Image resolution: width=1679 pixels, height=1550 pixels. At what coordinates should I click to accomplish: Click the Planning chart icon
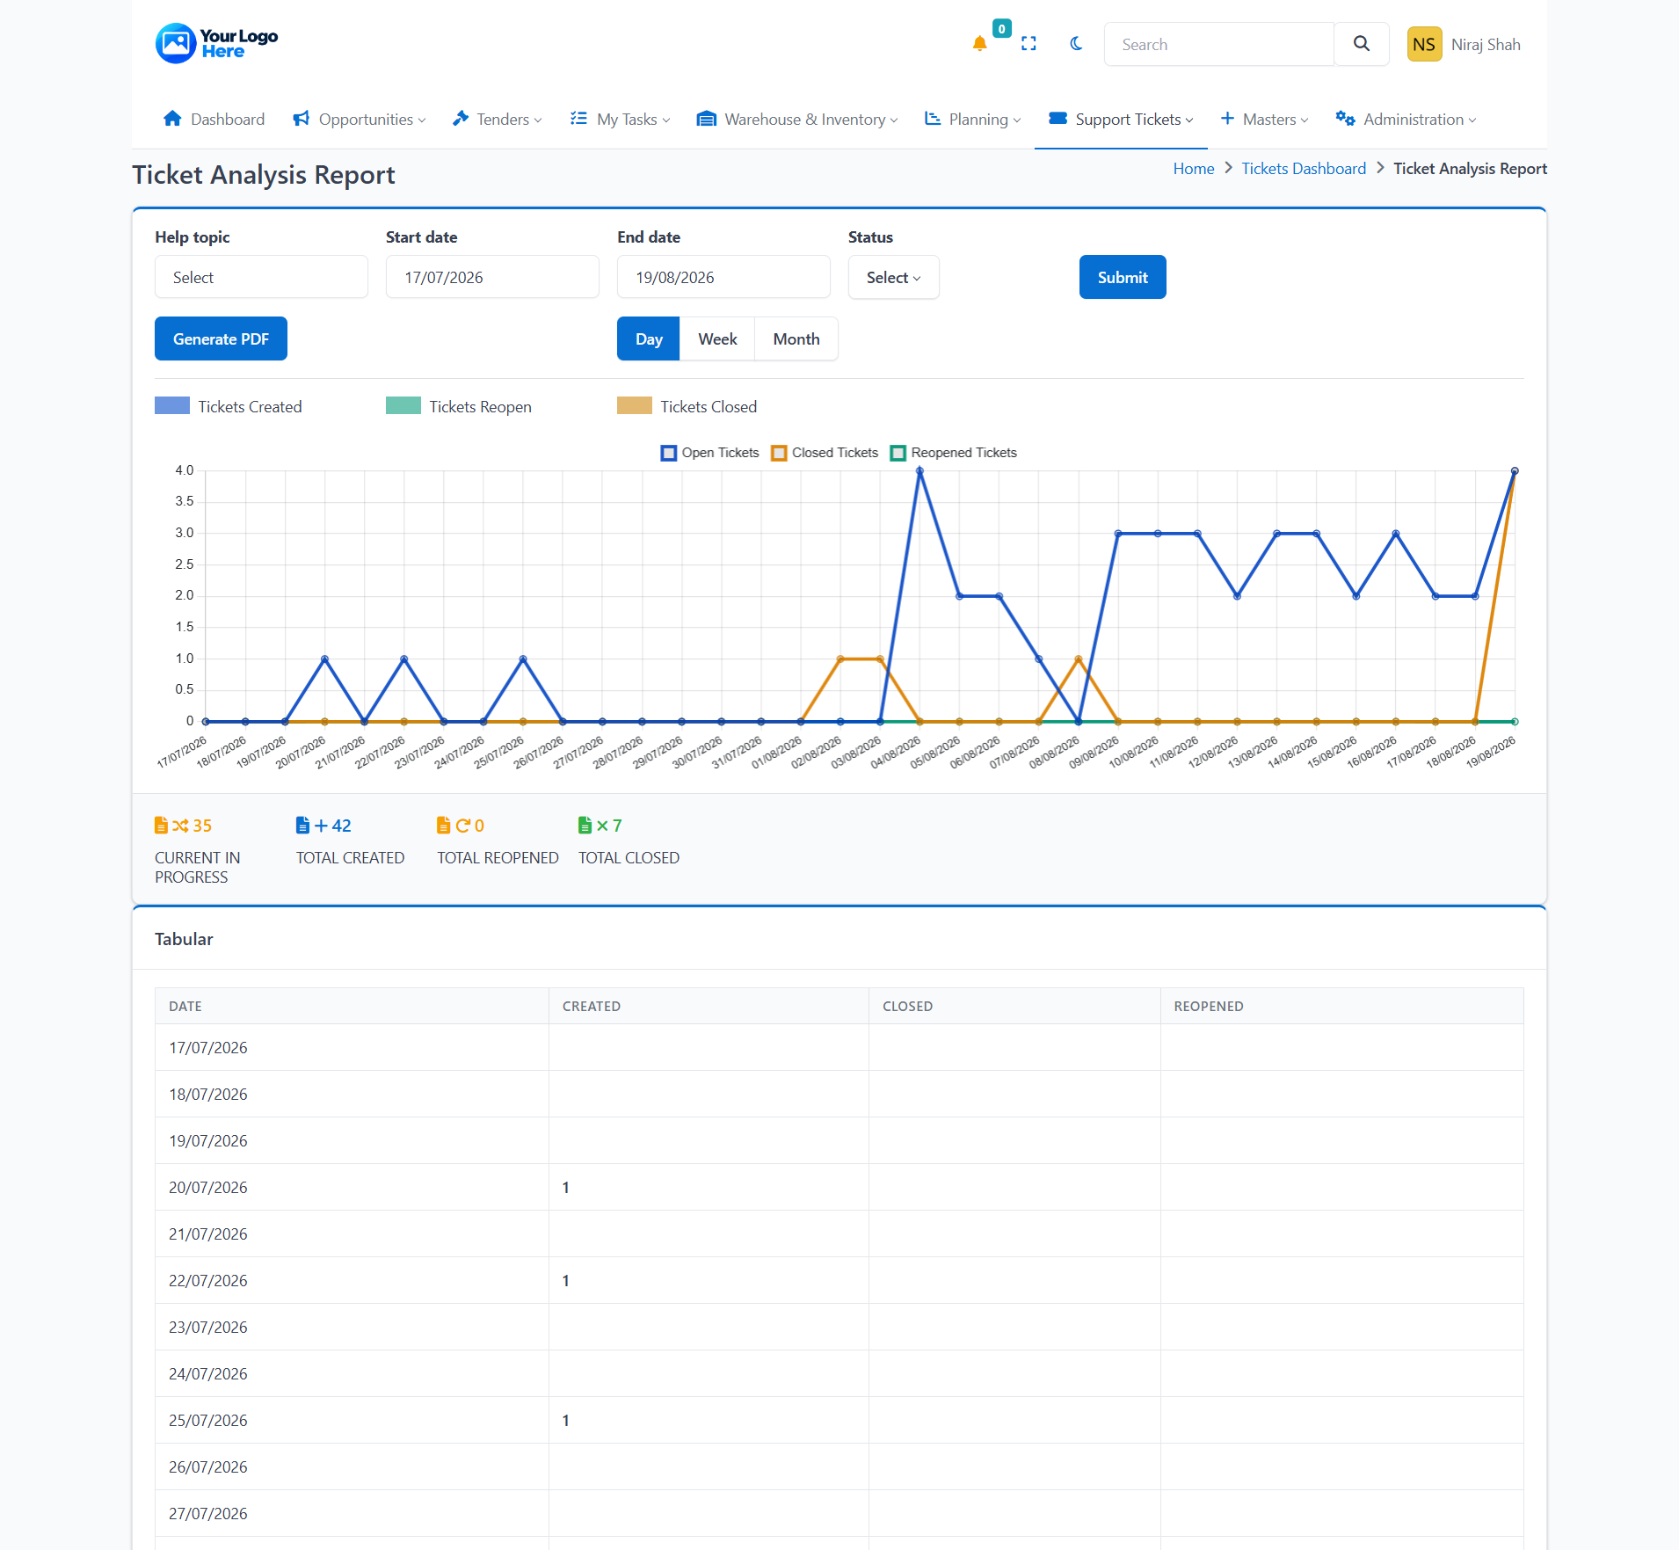(x=933, y=119)
